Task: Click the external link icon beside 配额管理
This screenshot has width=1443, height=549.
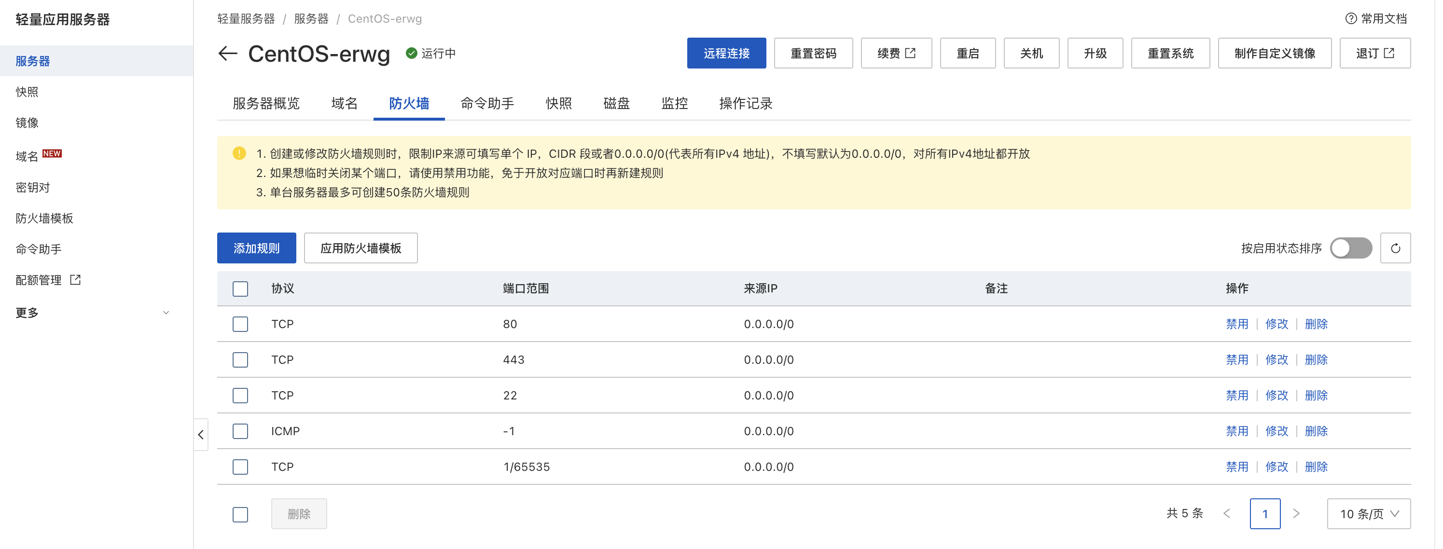Action: (x=75, y=279)
